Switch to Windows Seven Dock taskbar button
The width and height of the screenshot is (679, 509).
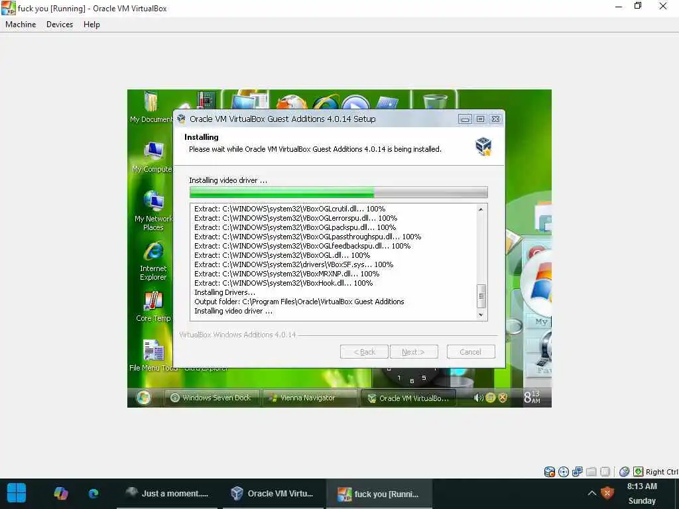[x=212, y=398]
